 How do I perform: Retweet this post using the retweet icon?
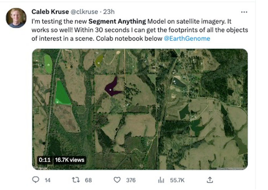click(x=77, y=180)
